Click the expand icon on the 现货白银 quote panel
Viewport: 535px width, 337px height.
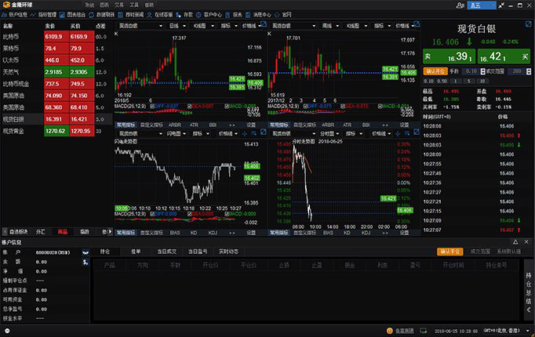527,27
